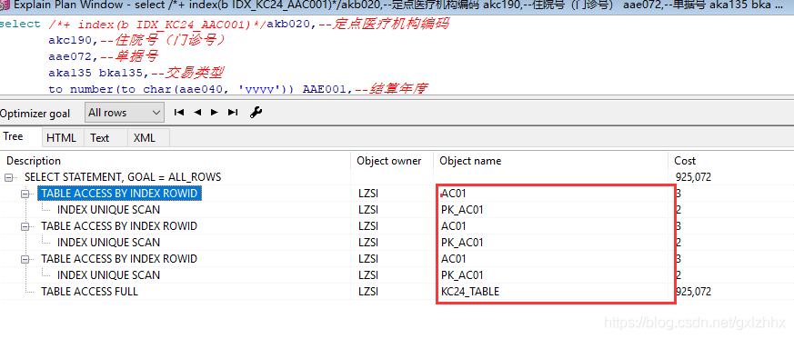794x339 pixels.
Task: Open preferences wrench icon
Action: (x=256, y=113)
